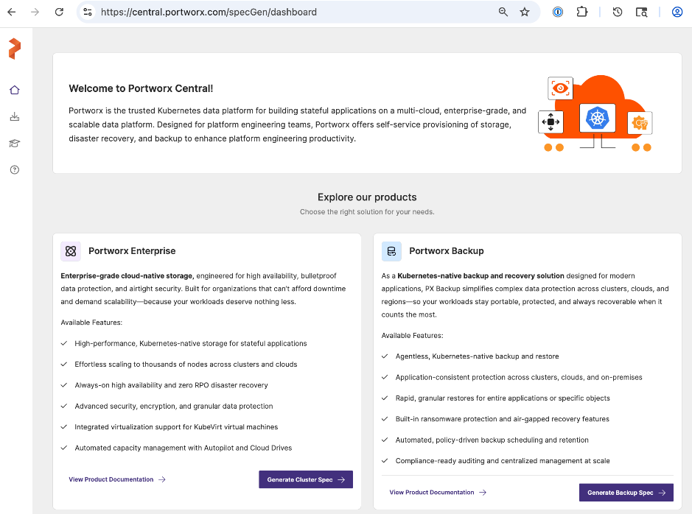Viewport: 692px width, 514px height.
Task: Open Help via the question mark sidebar icon
Action: pyautogui.click(x=14, y=169)
